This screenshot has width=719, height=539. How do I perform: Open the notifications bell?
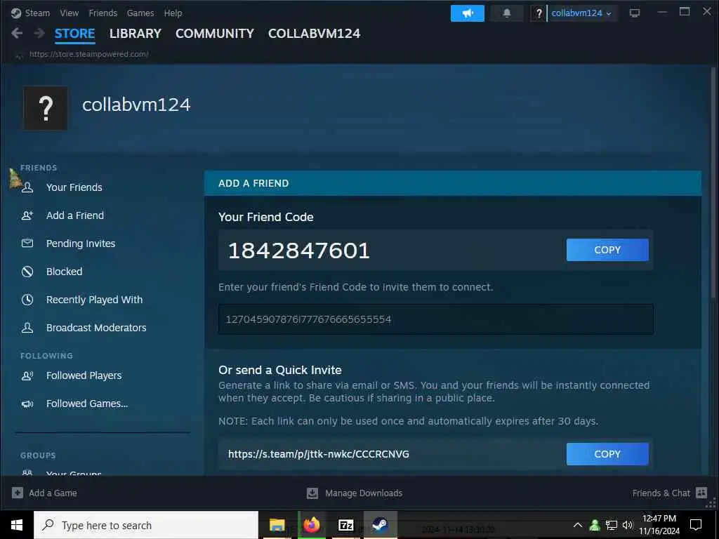point(507,13)
